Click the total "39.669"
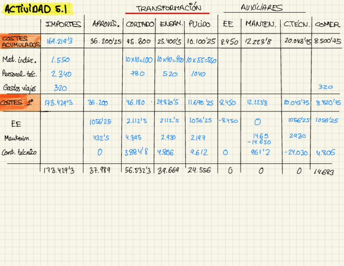344x266 pixels. tap(168, 171)
